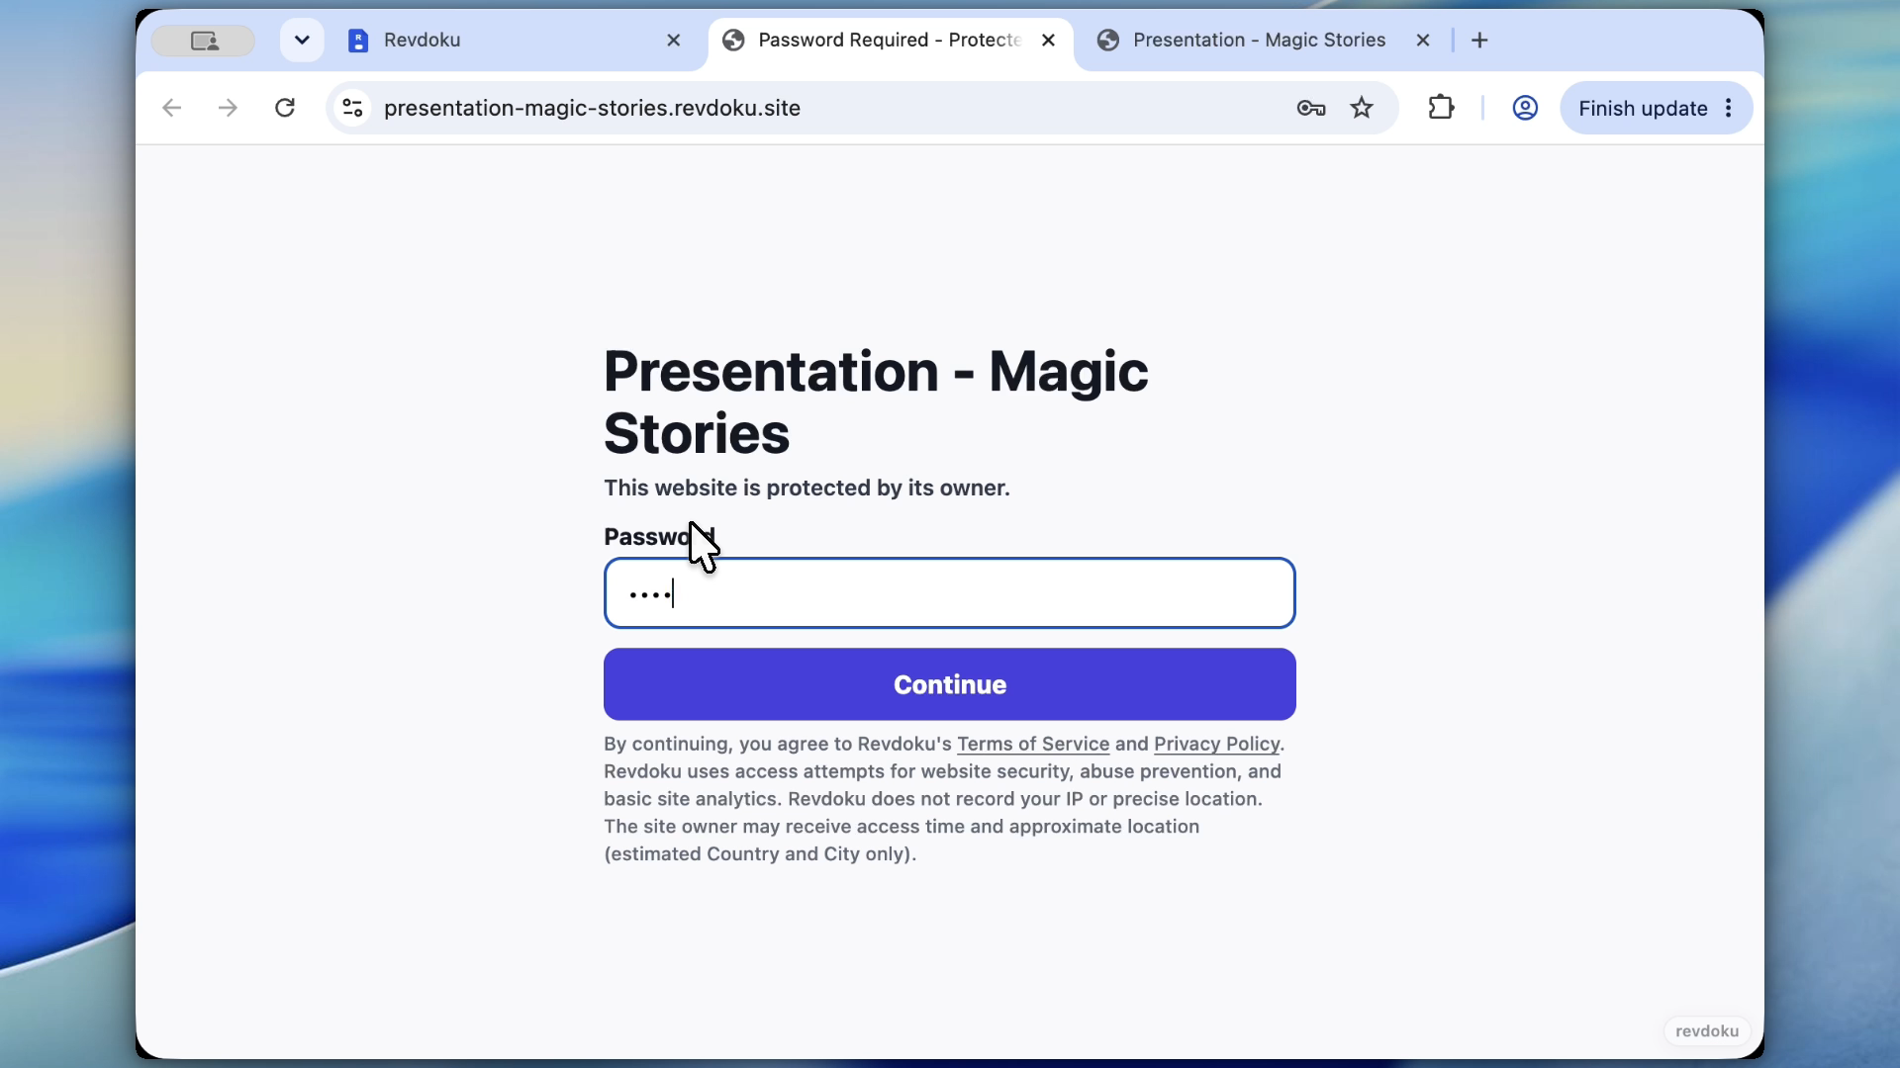Switch to Presentation - Magic Stories tab
Viewport: 1900px width, 1068px height.
coord(1264,41)
